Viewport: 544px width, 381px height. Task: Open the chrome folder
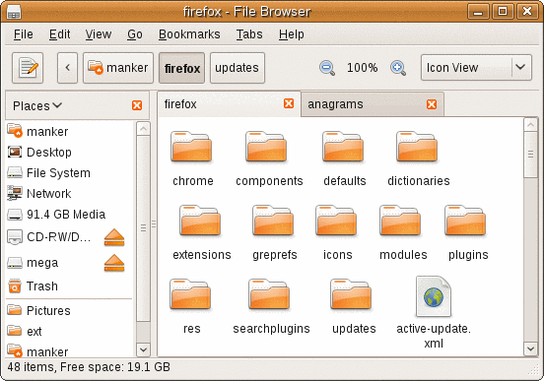191,147
